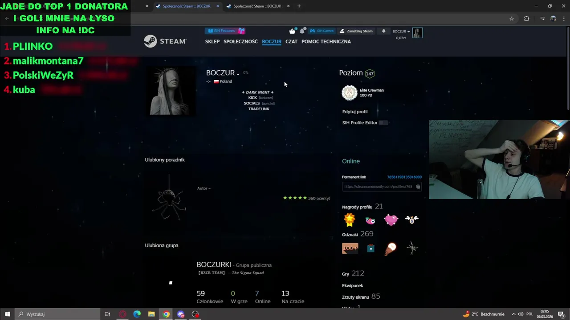Click the level 147 badge
The image size is (570, 320).
click(370, 73)
